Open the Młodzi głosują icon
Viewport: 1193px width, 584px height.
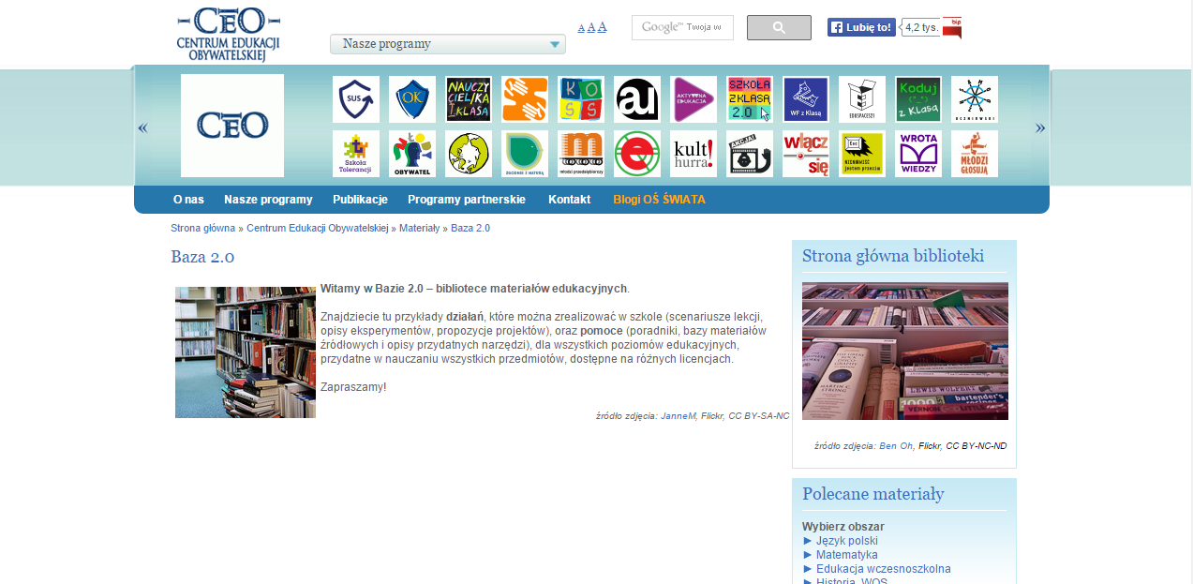coord(975,154)
